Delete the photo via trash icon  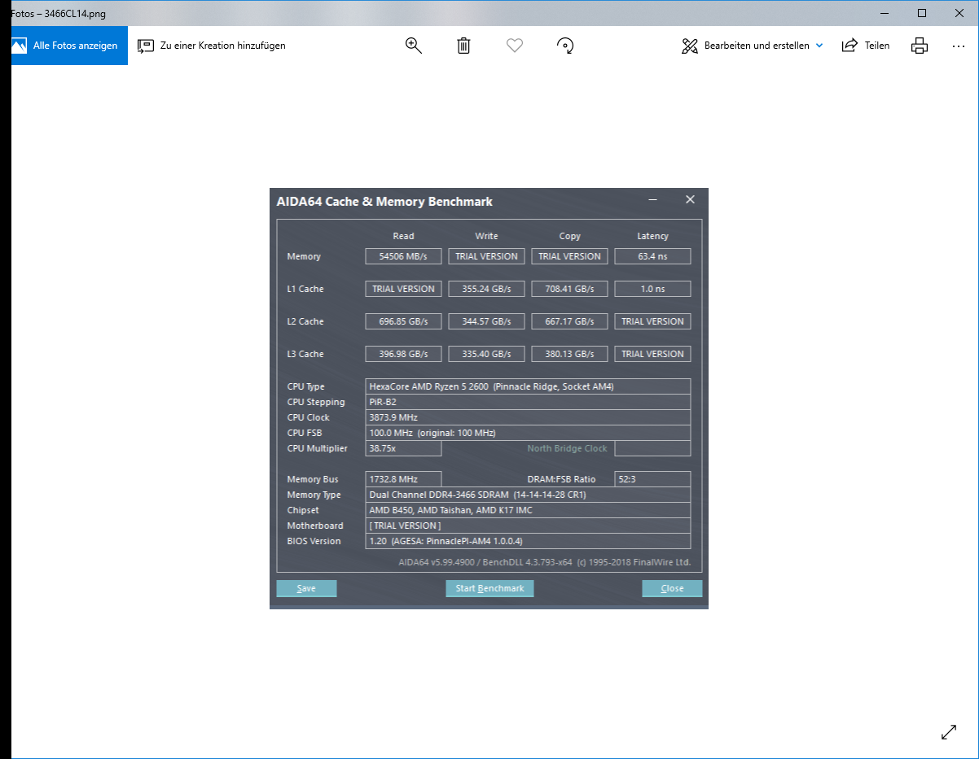(463, 46)
